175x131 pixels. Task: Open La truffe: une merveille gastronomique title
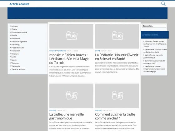click(x=67, y=116)
